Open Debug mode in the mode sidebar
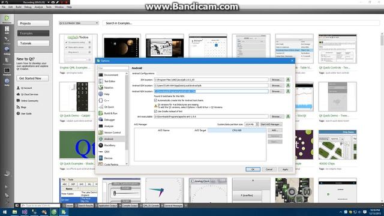 coord(7,50)
